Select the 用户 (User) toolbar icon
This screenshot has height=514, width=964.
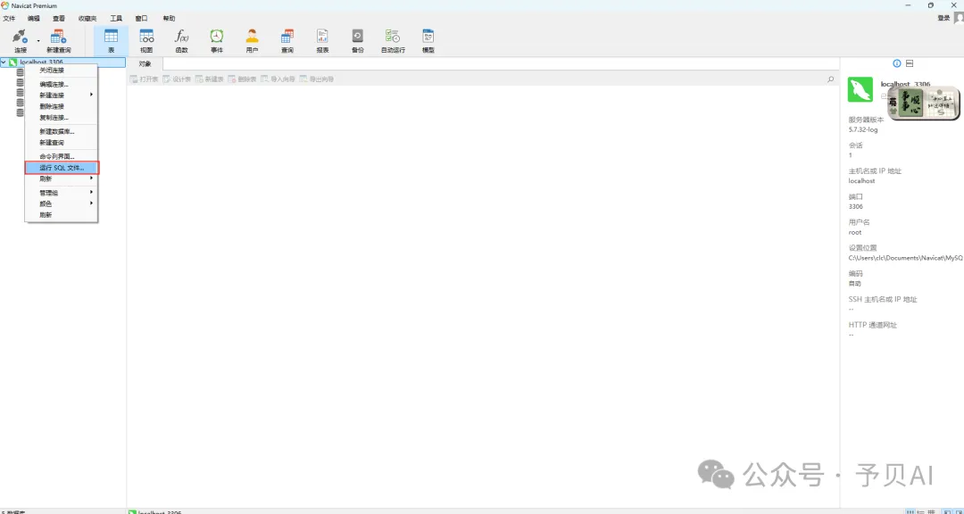click(252, 40)
